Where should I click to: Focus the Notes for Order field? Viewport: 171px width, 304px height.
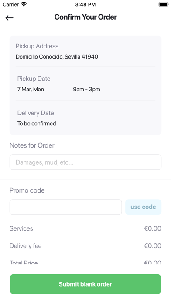point(85,162)
